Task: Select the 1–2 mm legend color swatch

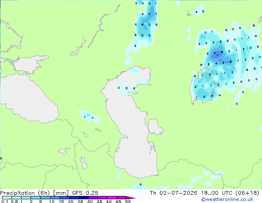Action: pos(26,198)
